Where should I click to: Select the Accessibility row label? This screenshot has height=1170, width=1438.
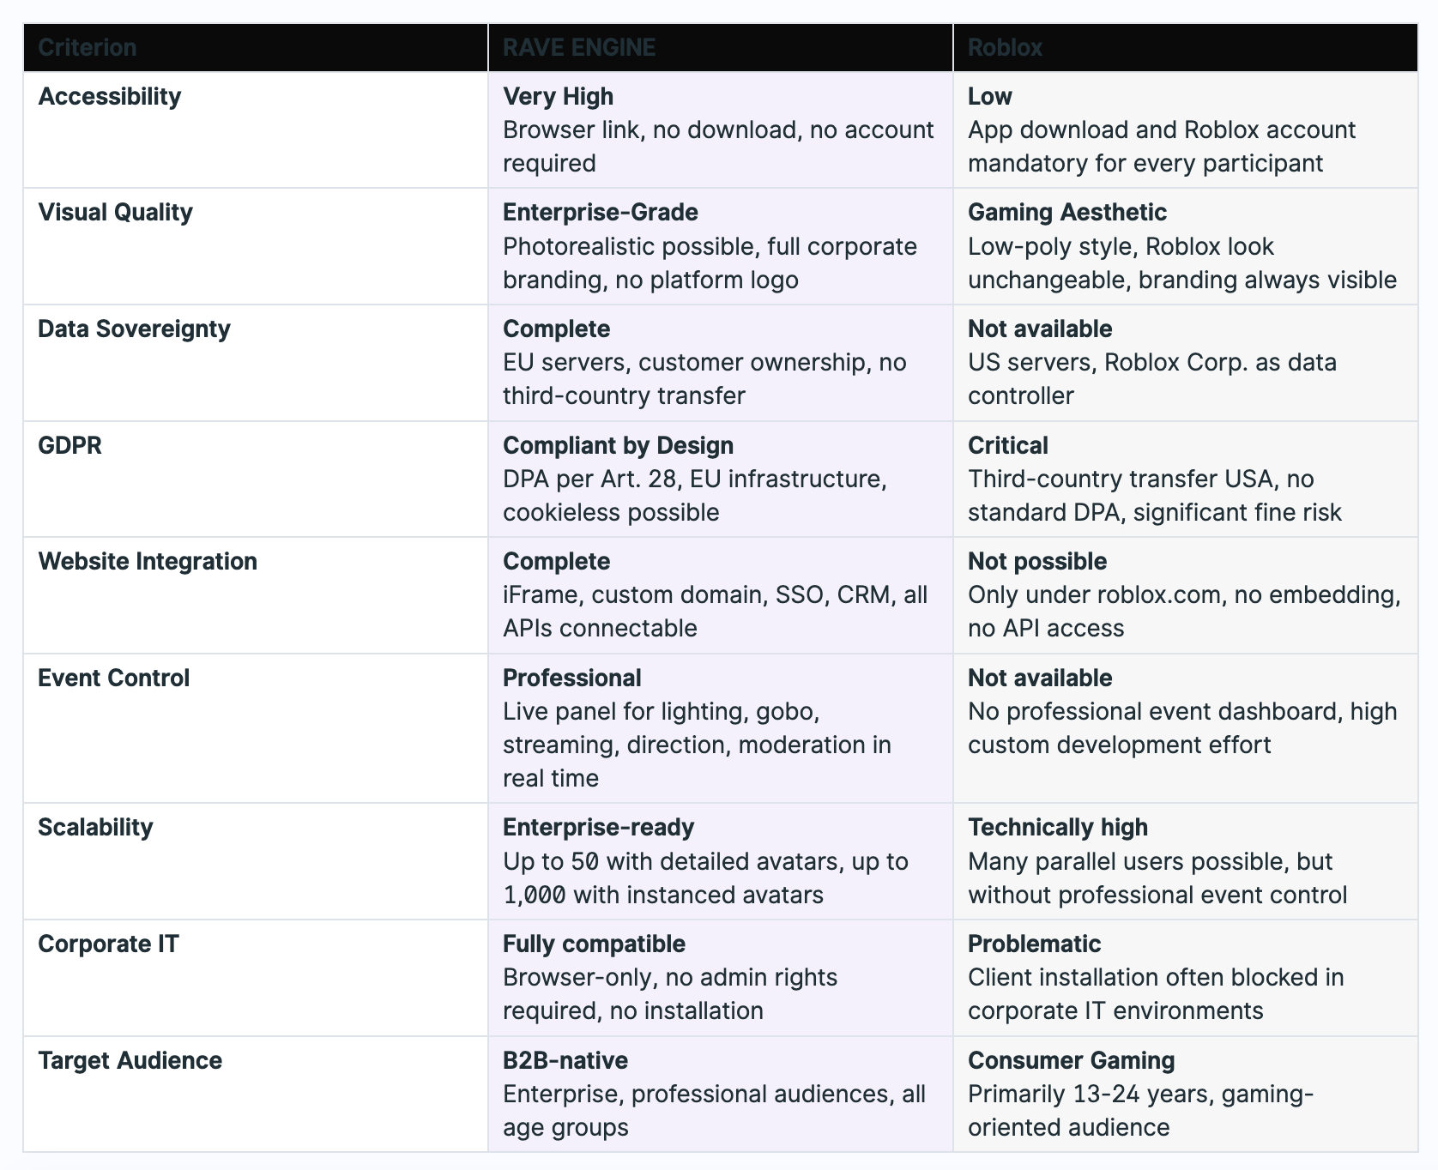110,96
